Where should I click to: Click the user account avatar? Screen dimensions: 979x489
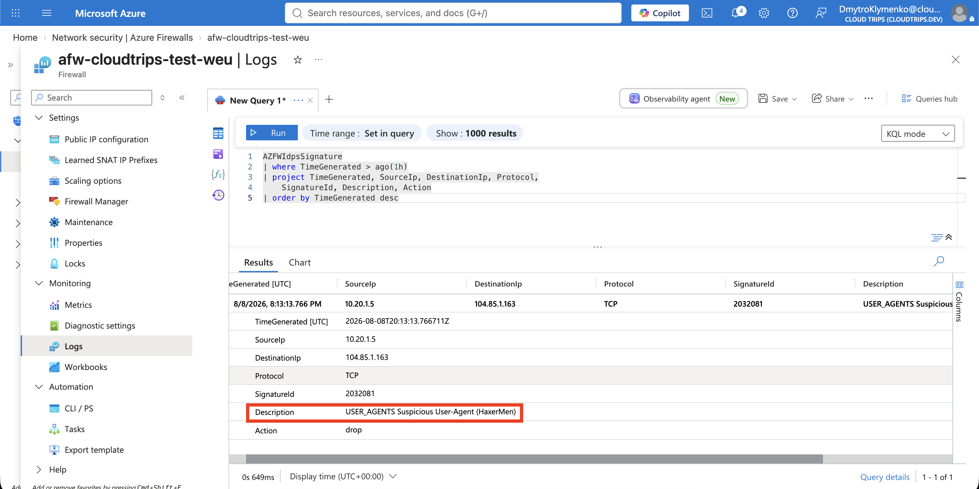pos(960,13)
